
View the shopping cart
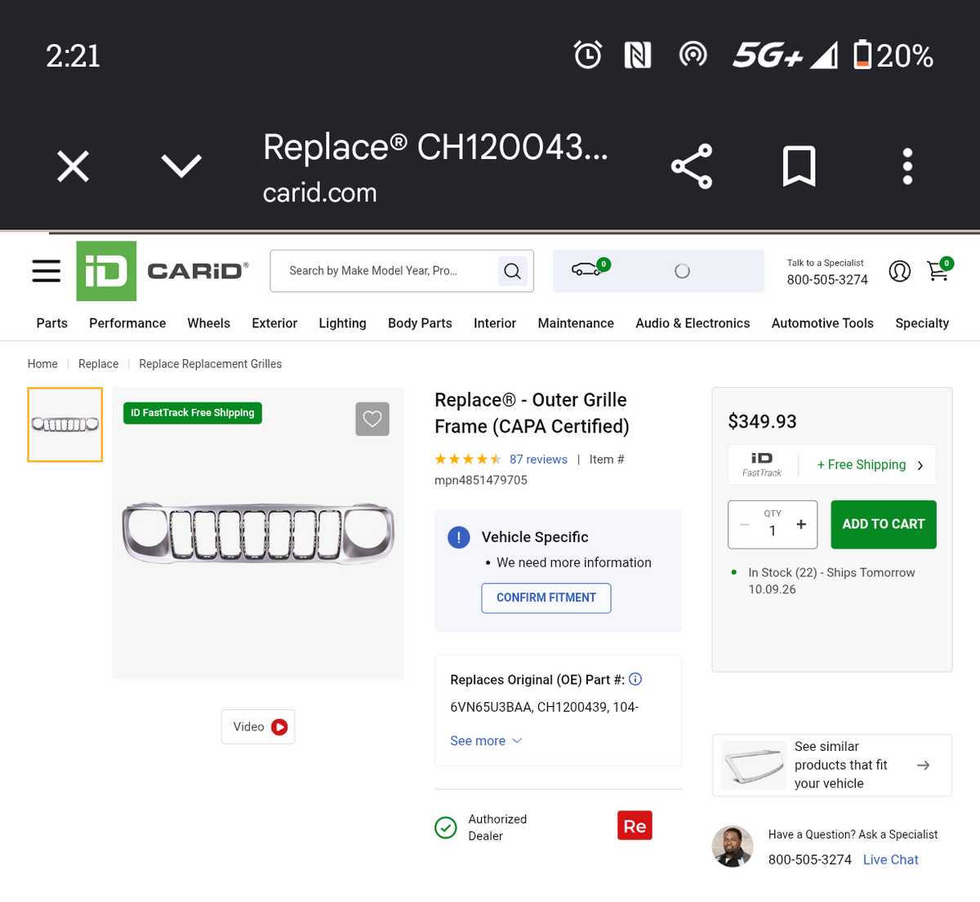[x=939, y=269]
